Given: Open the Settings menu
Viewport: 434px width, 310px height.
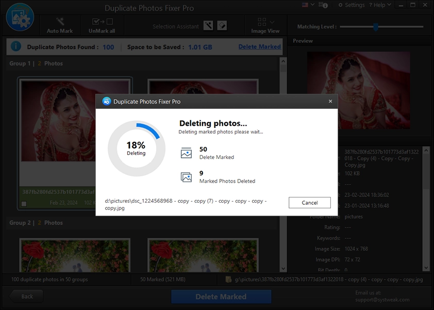Looking at the screenshot, I should (352, 5).
